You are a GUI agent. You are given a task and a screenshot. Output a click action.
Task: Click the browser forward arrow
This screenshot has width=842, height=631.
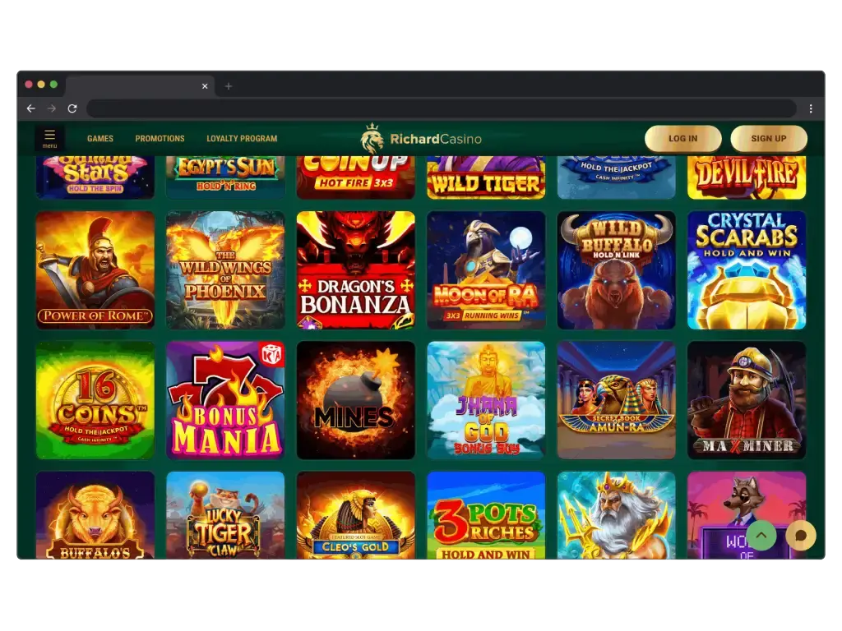click(51, 108)
